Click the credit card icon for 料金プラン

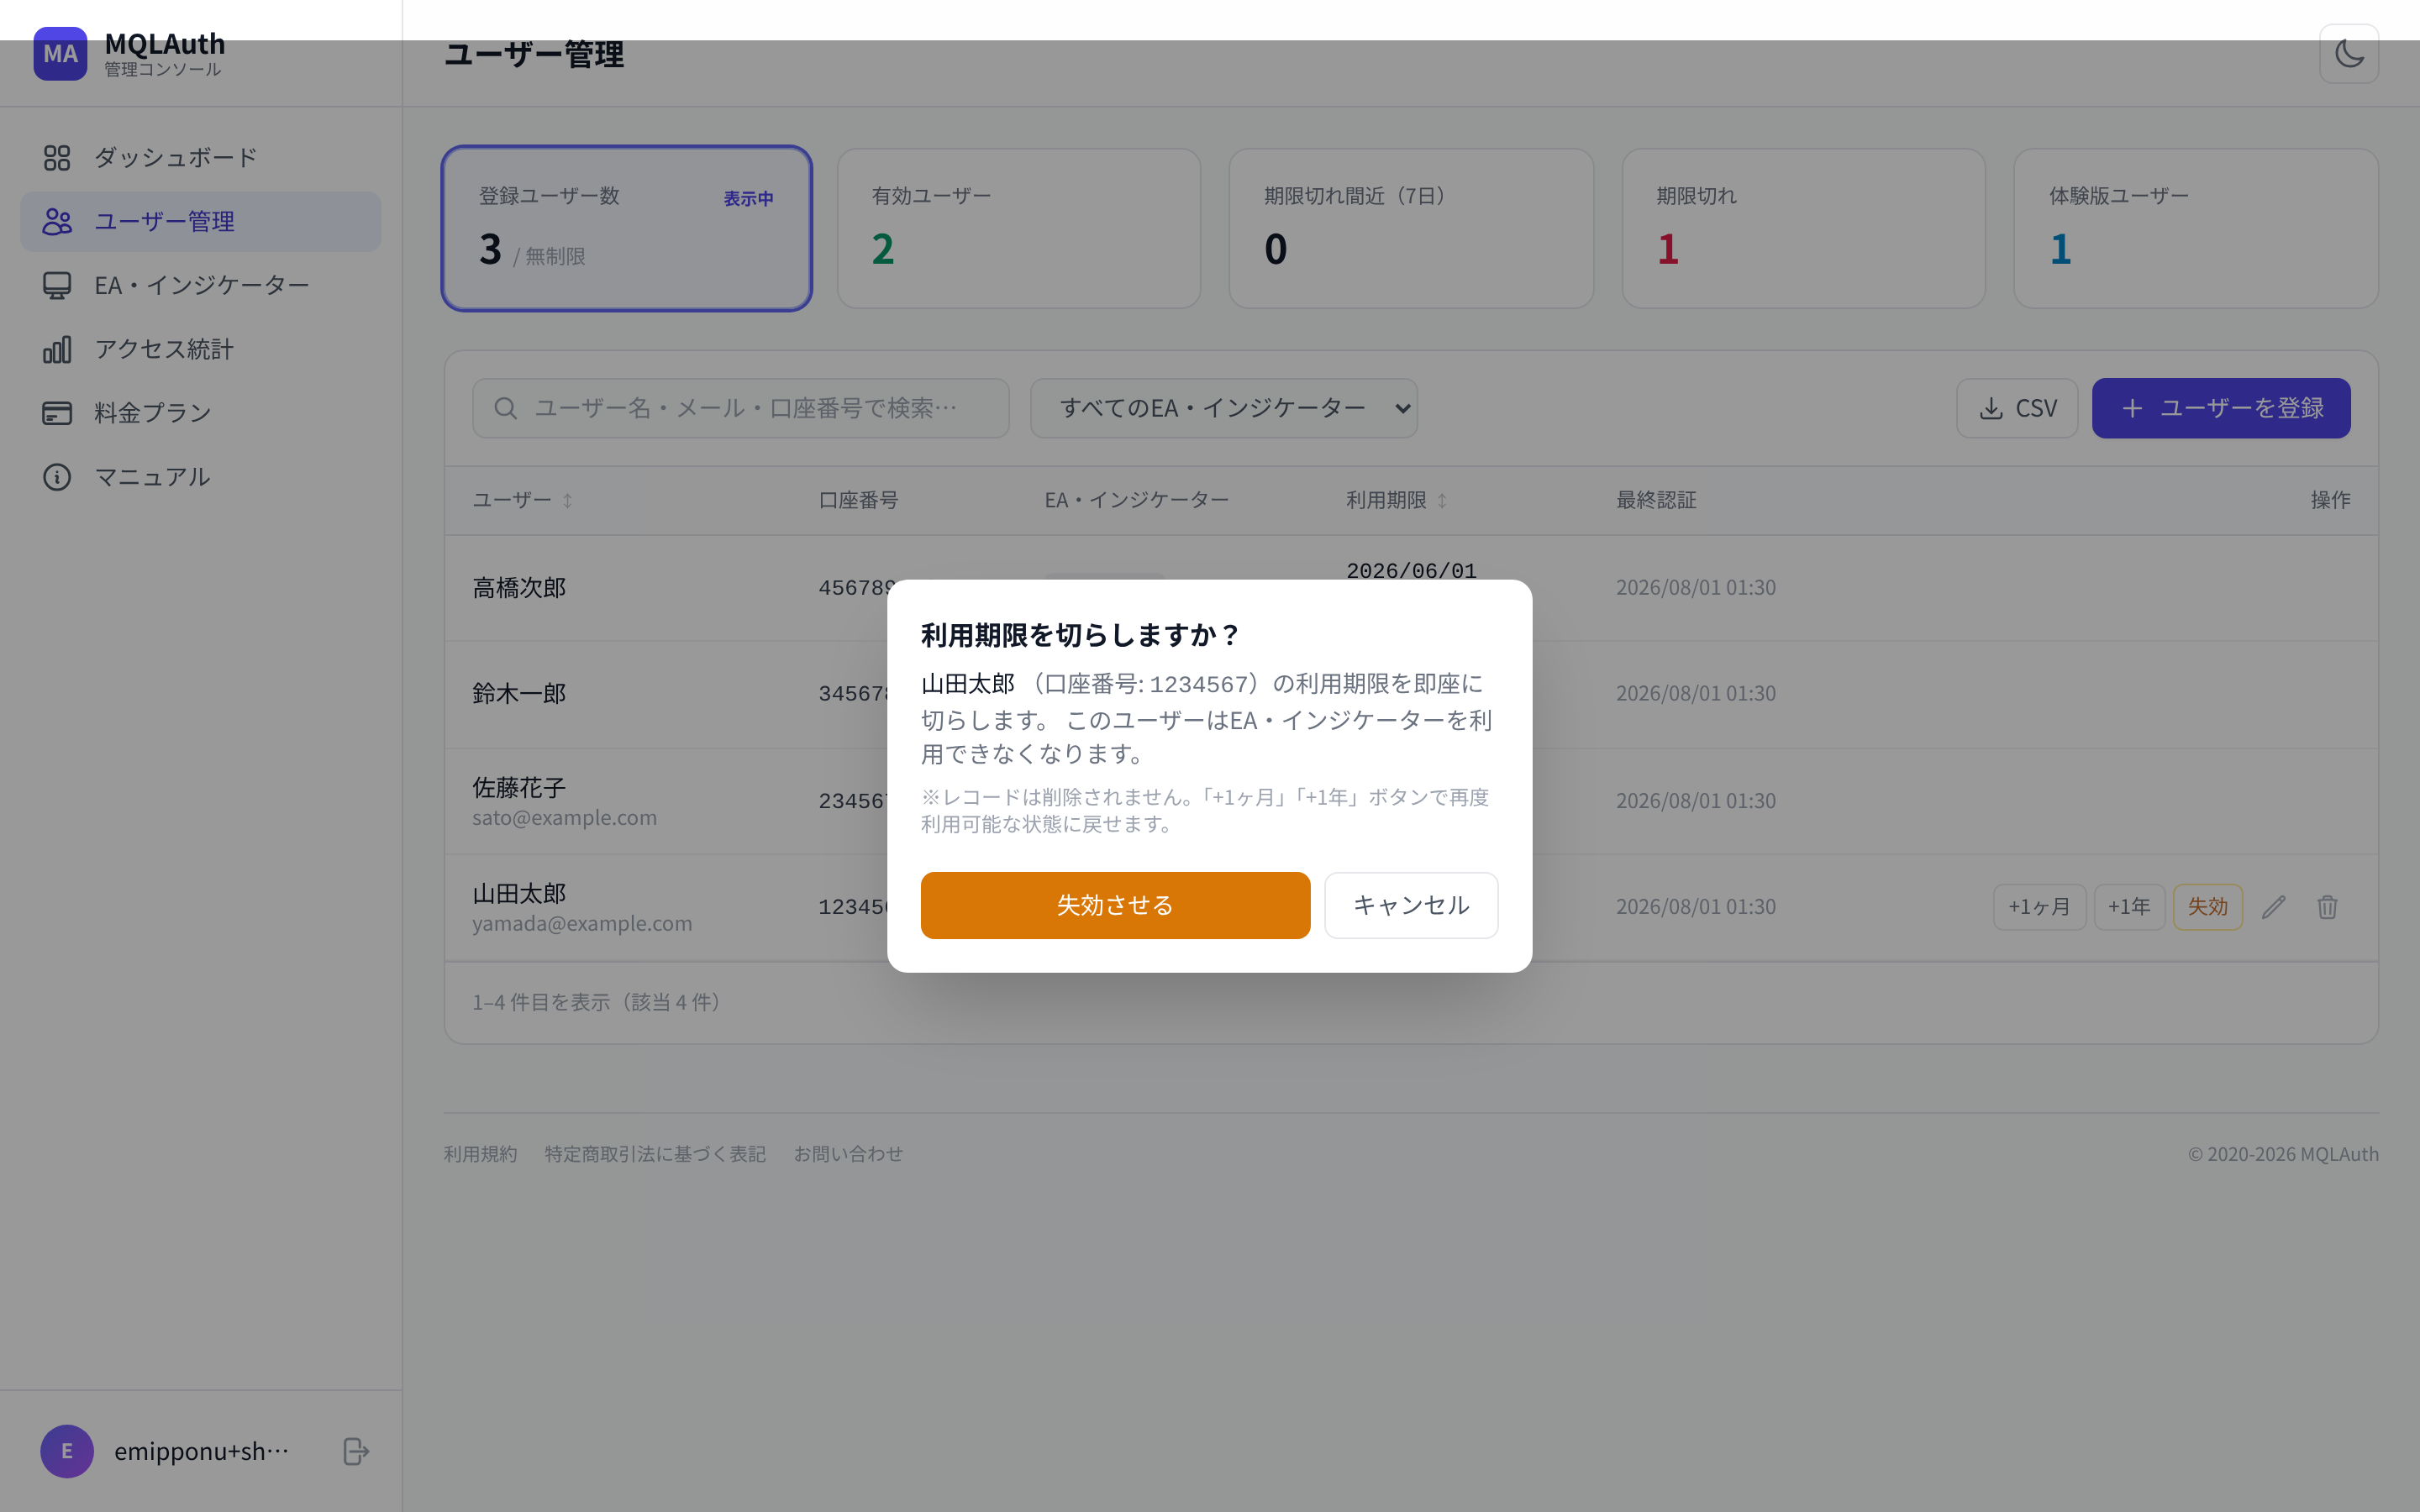click(57, 412)
